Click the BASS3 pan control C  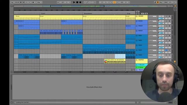point(168,33)
